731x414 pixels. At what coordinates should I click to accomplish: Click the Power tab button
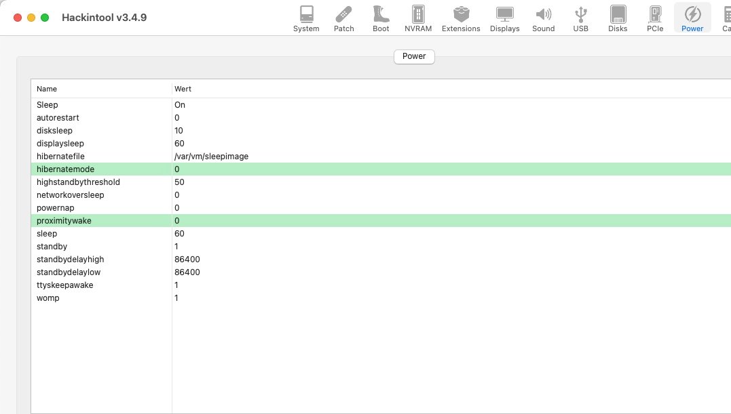pos(414,56)
